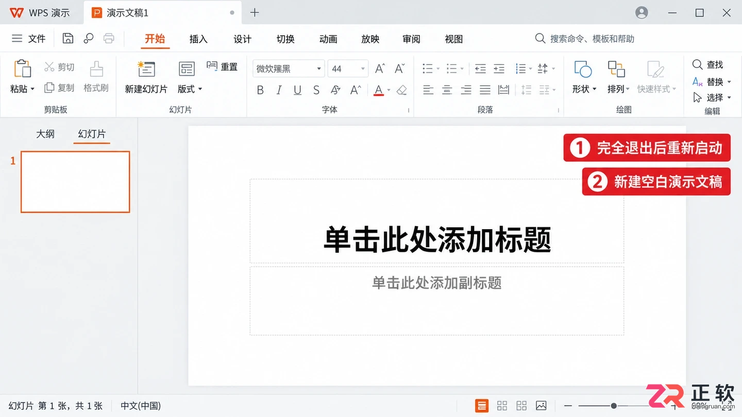Screen dimensions: 742x417
Task: Switch to the 动画 ribbon tab
Action: [328, 39]
